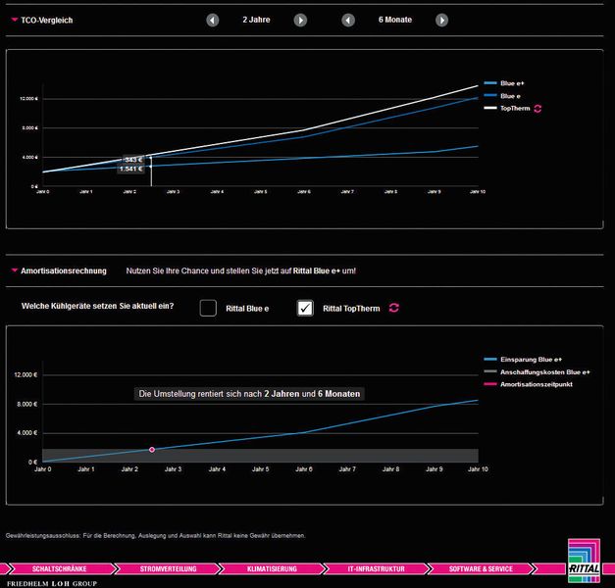Viewport: 615px width, 588px height.
Task: Collapse the TCO-Vergleich section
Action: coord(15,20)
